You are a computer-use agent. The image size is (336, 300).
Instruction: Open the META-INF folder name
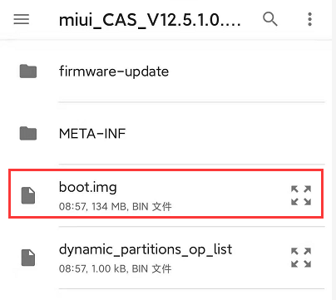(x=92, y=134)
